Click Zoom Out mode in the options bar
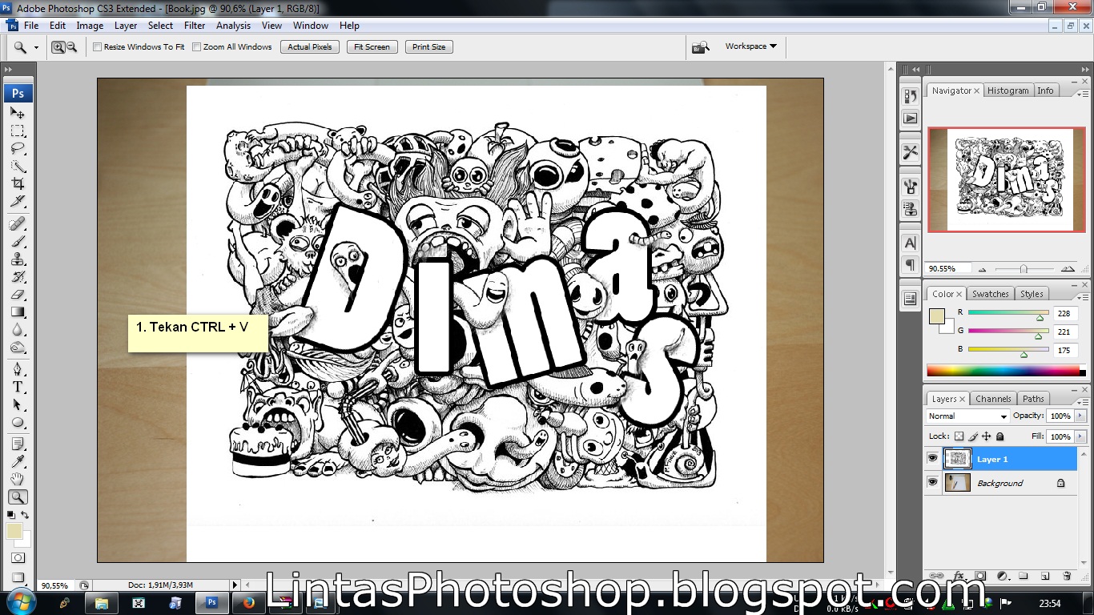Viewport: 1094px width, 615px height. [72, 47]
